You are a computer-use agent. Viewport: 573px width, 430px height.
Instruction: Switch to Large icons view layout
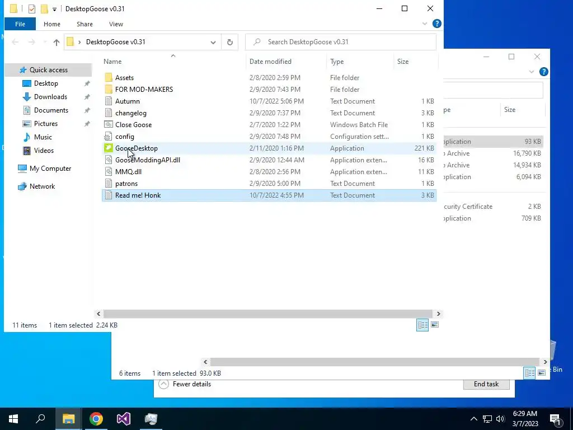pyautogui.click(x=435, y=325)
